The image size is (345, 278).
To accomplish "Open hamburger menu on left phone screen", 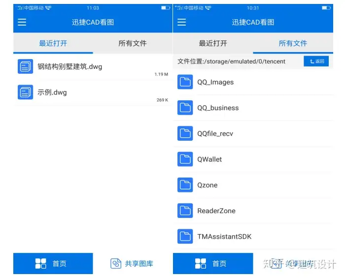I will point(22,22).
